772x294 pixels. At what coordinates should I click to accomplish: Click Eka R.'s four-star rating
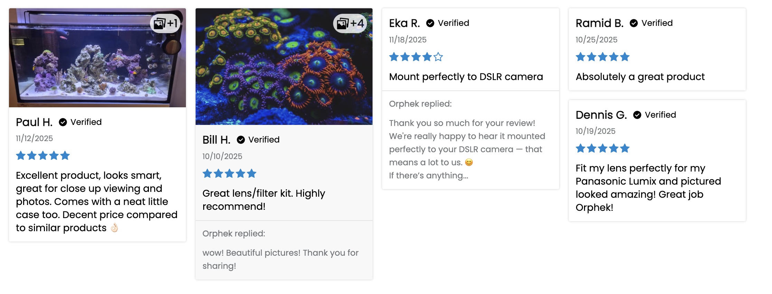click(x=416, y=57)
